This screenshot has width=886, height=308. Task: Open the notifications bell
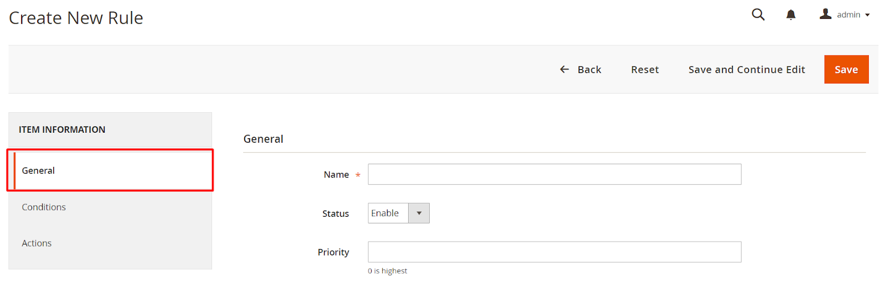click(791, 15)
